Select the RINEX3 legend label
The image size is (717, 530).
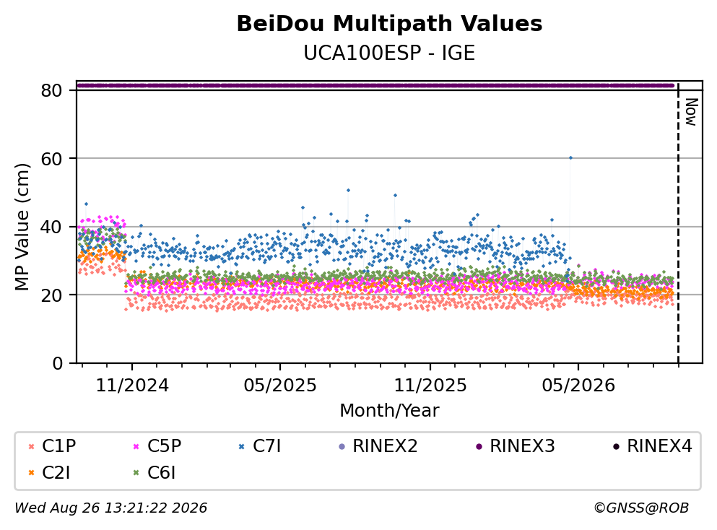[x=522, y=446]
